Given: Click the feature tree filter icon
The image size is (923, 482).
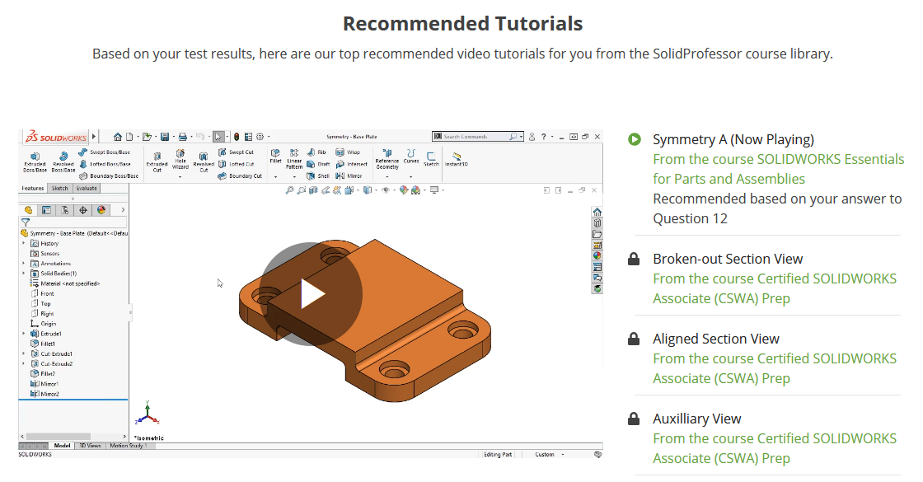Looking at the screenshot, I should pos(26,222).
